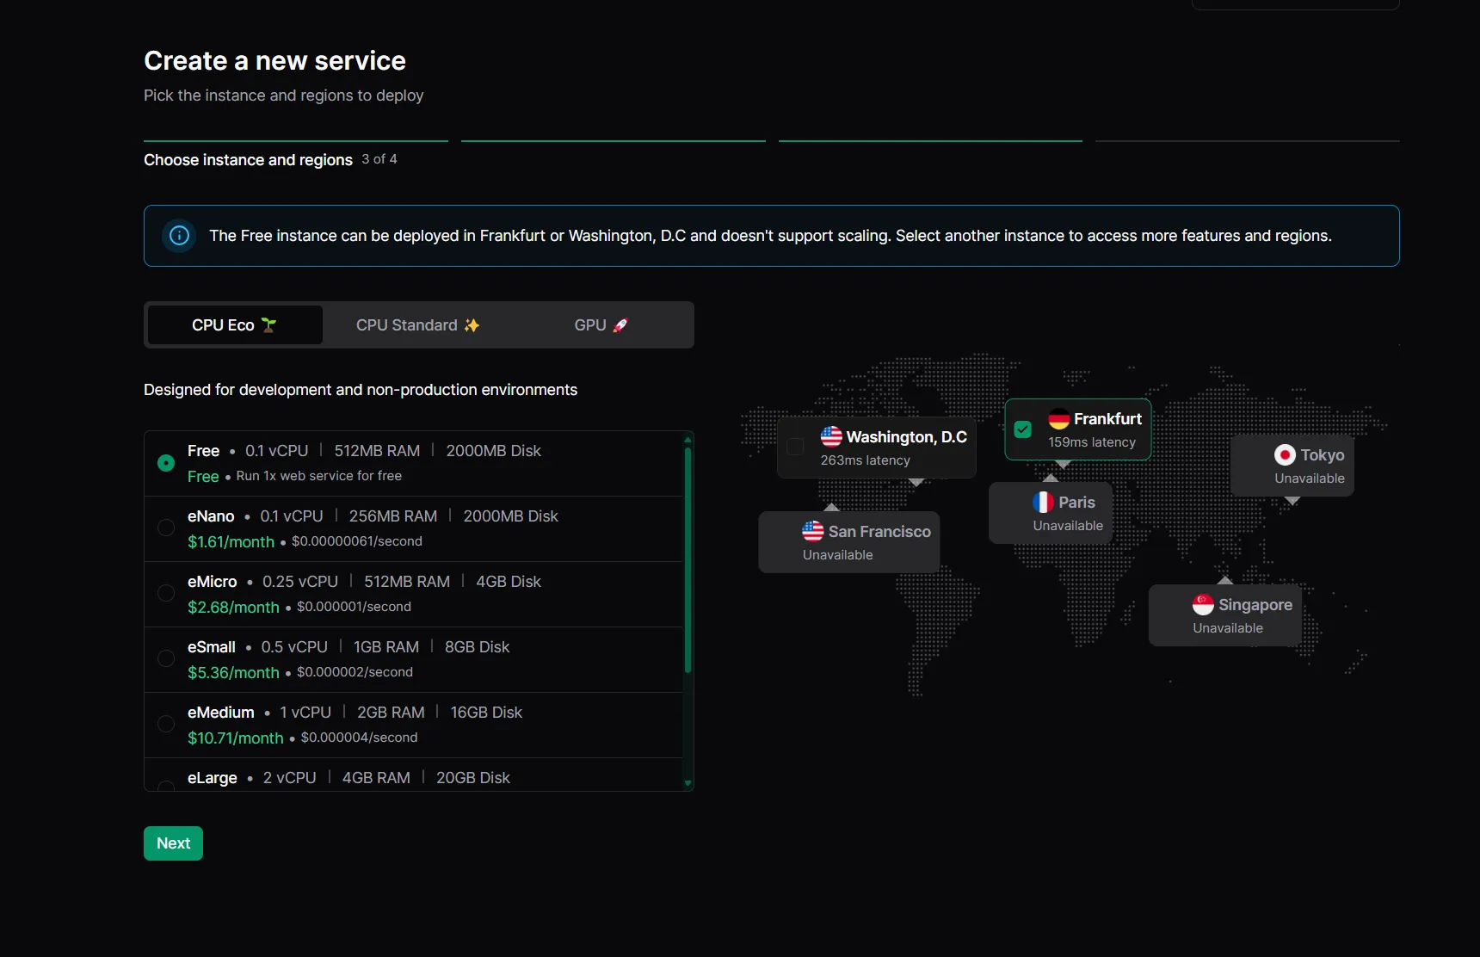The image size is (1480, 957).
Task: Choose the eMicro instance radio button
Action: click(166, 593)
